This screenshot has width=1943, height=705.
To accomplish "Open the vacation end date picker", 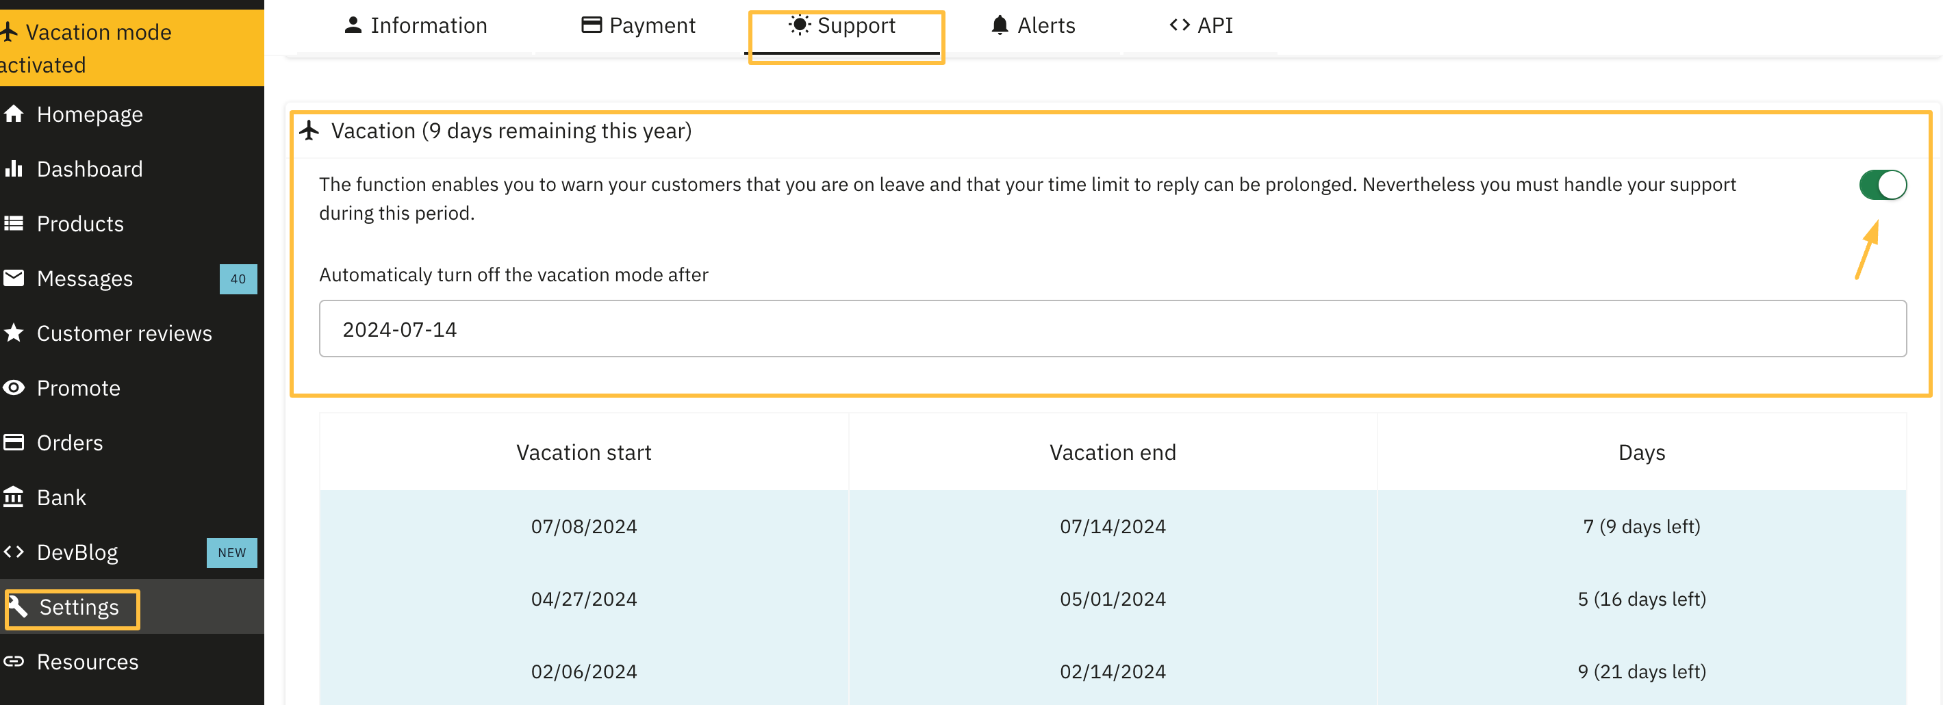I will (x=1112, y=328).
